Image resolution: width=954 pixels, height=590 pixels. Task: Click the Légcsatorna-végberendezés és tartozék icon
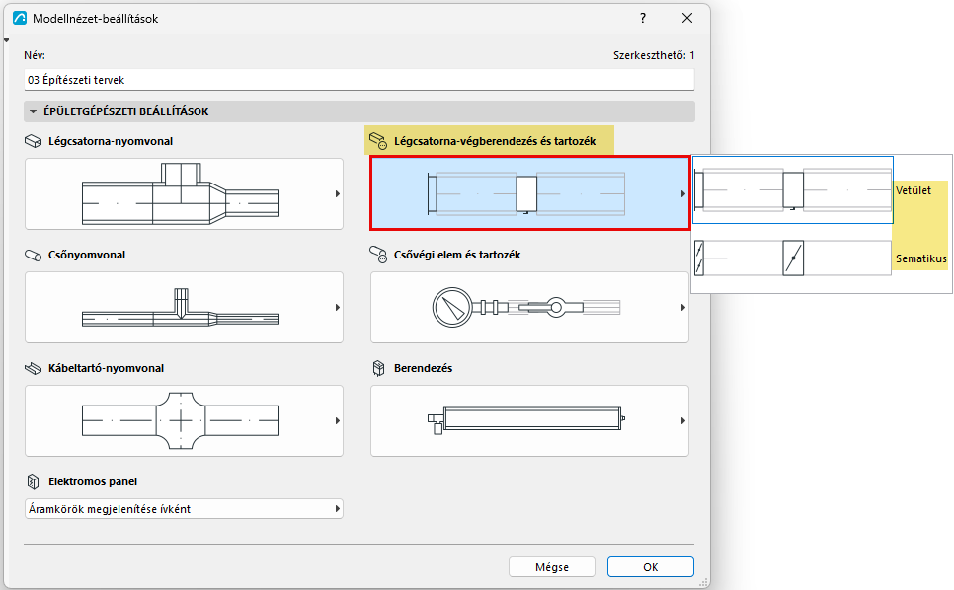coord(378,141)
